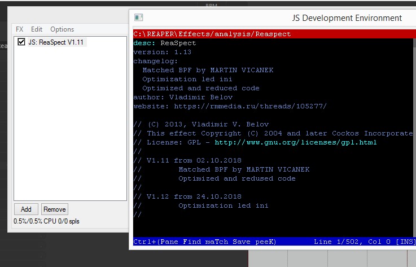Image resolution: width=416 pixels, height=267 pixels.
Task: Click the 'Optimized and reduced code' changelog line
Action: 201,88
